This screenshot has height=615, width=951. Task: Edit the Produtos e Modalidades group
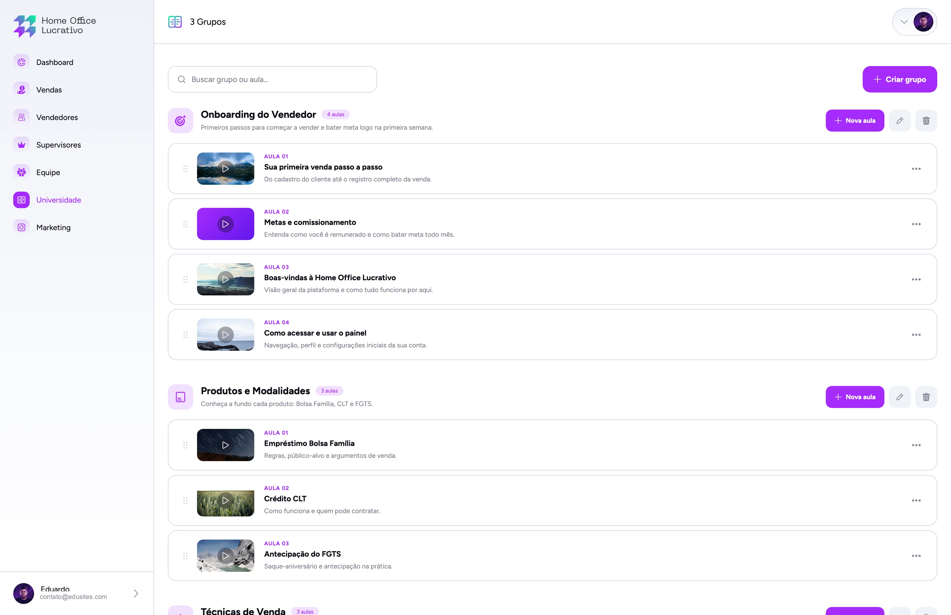click(900, 397)
